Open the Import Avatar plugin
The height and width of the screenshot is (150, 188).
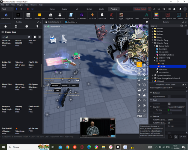[60, 16]
